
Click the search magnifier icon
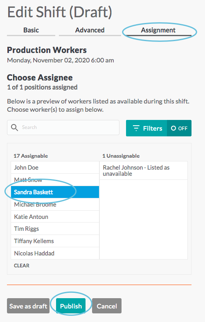(15, 127)
